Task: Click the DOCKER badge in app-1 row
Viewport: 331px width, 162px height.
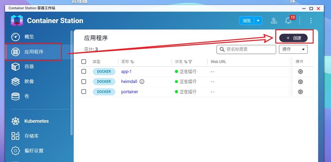Action: (x=104, y=72)
